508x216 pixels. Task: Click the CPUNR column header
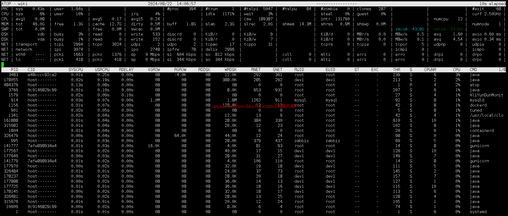point(430,70)
